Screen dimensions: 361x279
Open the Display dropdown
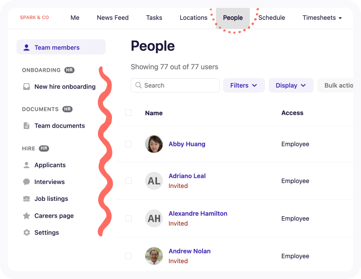291,86
